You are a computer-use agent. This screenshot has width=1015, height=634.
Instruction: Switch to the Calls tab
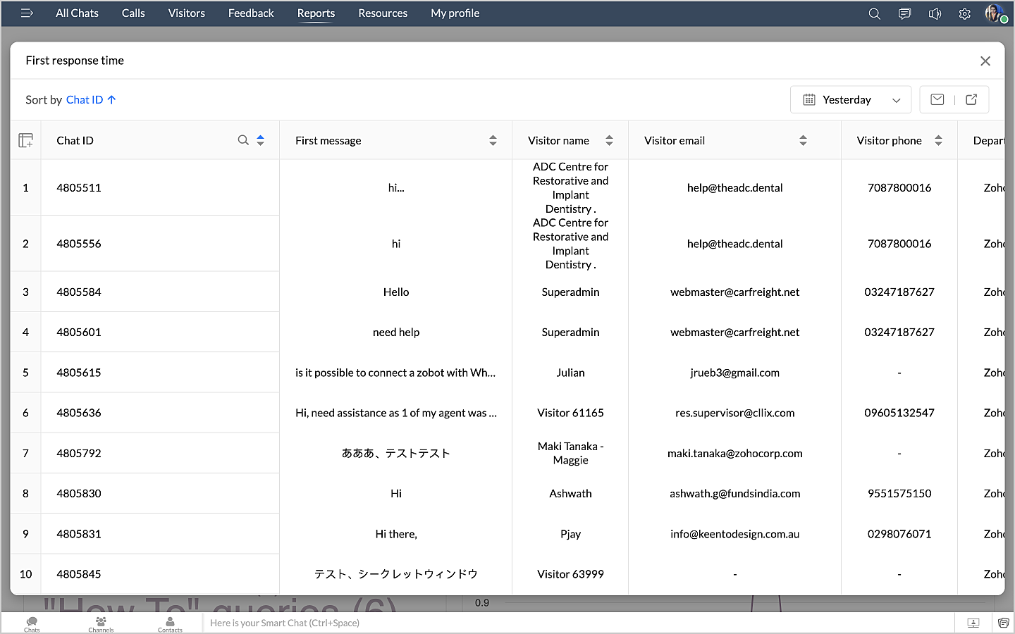tap(133, 13)
